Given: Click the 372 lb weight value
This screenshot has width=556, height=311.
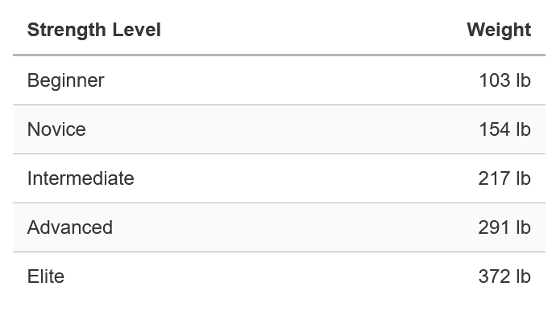Looking at the screenshot, I should click(x=504, y=276).
